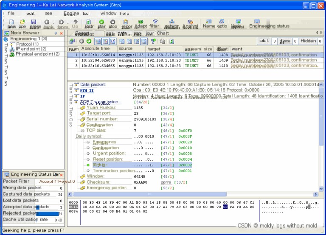Select Protocol (1) in Node Browser

click(27, 44)
